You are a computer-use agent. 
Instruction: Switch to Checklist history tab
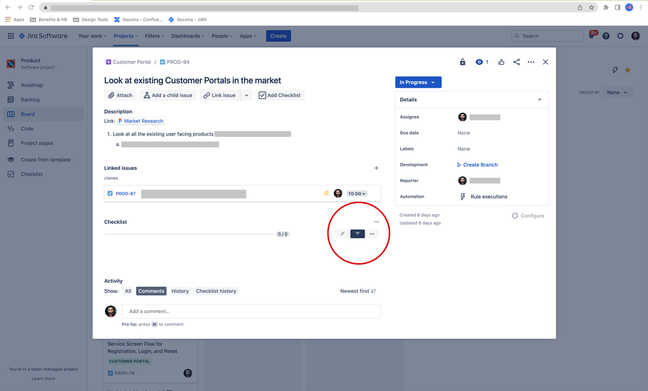tap(216, 291)
